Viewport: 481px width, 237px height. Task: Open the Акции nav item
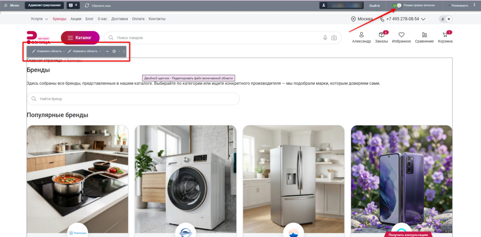click(x=76, y=19)
